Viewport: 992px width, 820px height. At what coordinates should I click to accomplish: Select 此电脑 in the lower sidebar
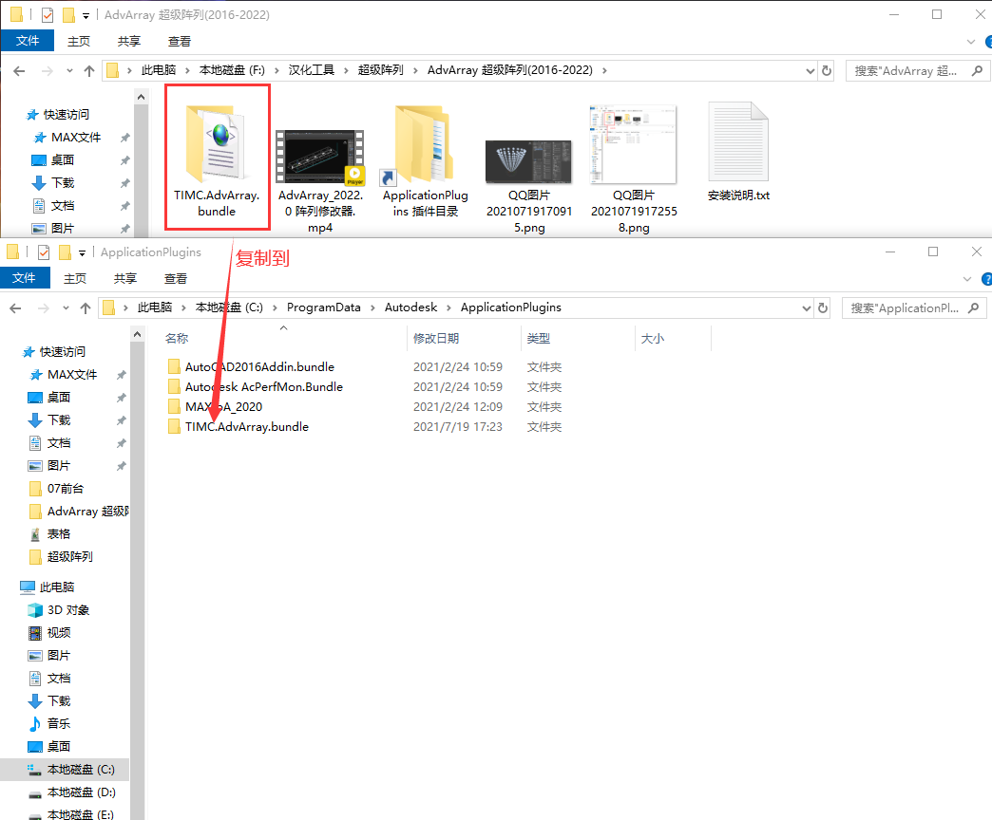coord(56,587)
